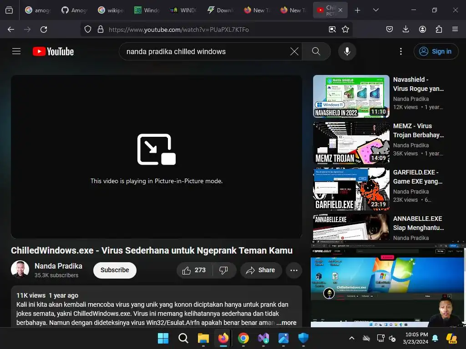The width and height of the screenshot is (466, 349).
Task: Open more actions ellipsis under video
Action: tap(294, 270)
